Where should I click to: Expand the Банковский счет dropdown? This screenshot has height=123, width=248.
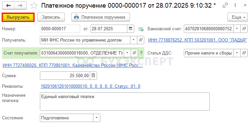(x=237, y=29)
